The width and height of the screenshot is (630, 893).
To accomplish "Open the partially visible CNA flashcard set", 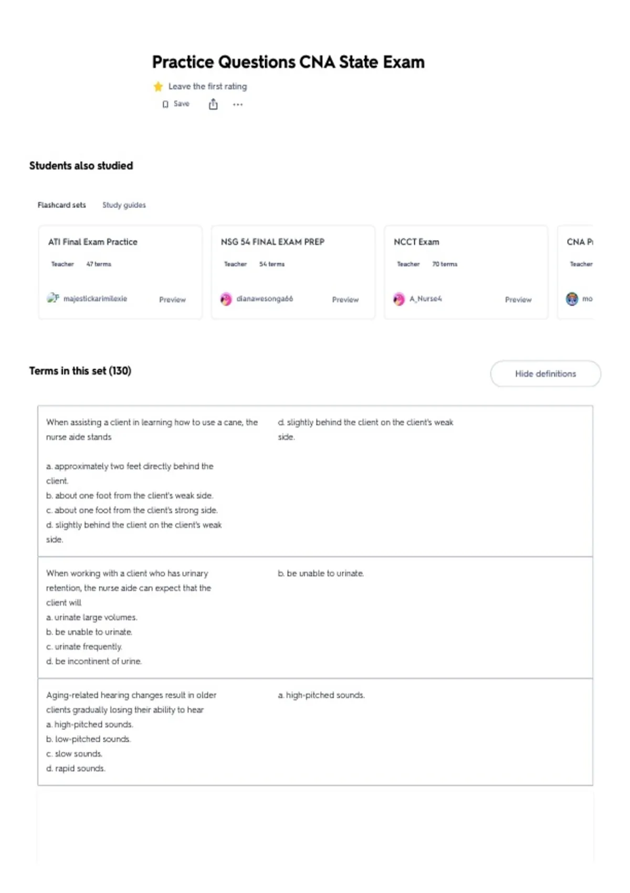I will (x=575, y=272).
